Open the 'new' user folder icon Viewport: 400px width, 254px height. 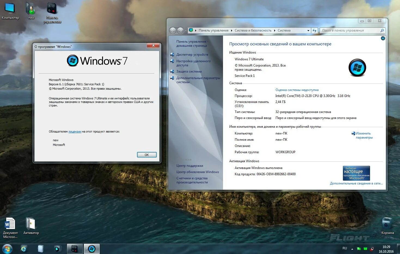31,11
